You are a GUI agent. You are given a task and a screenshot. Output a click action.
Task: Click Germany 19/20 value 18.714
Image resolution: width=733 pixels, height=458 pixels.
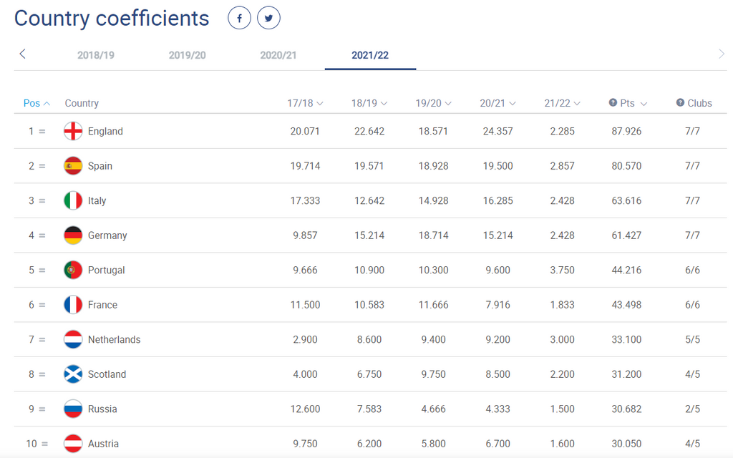click(x=433, y=235)
